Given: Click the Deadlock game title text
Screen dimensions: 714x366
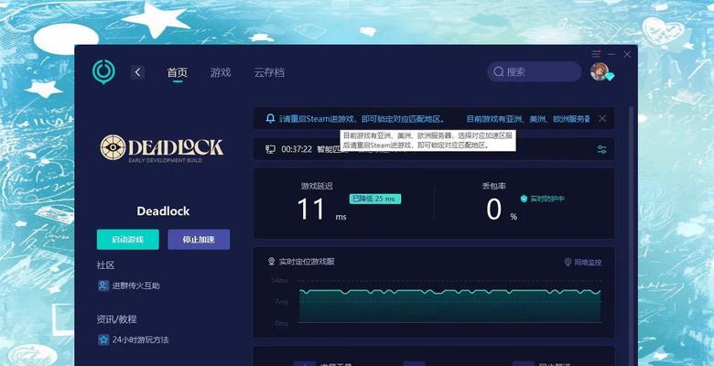Looking at the screenshot, I should pos(163,211).
